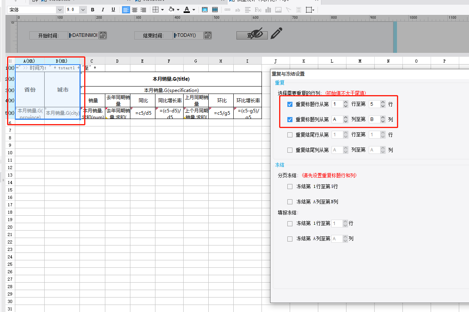
Task: Click the 重复标题列 end column stepper arrows
Action: [x=383, y=119]
